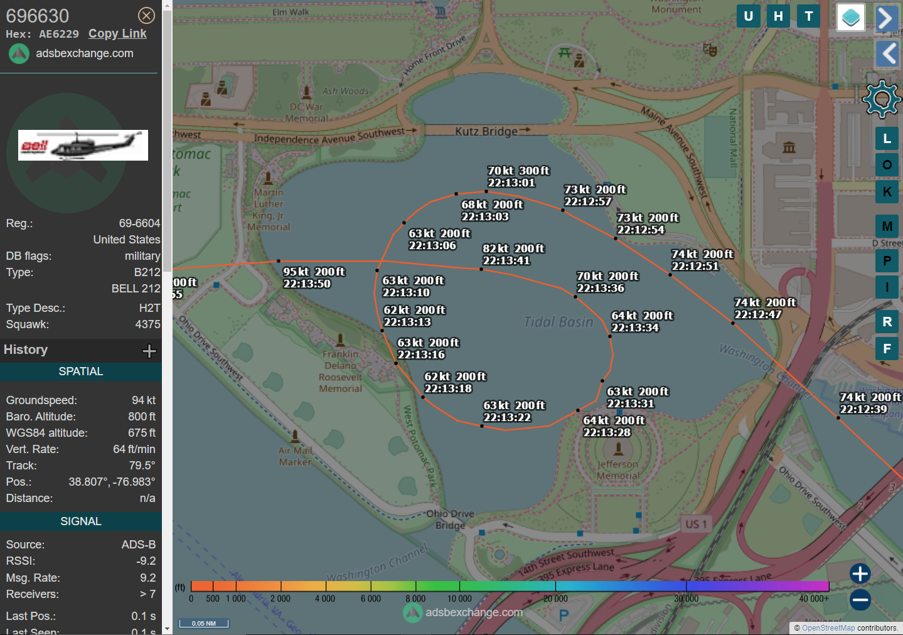Toggle the P map option button
This screenshot has width=903, height=635.
click(x=887, y=260)
